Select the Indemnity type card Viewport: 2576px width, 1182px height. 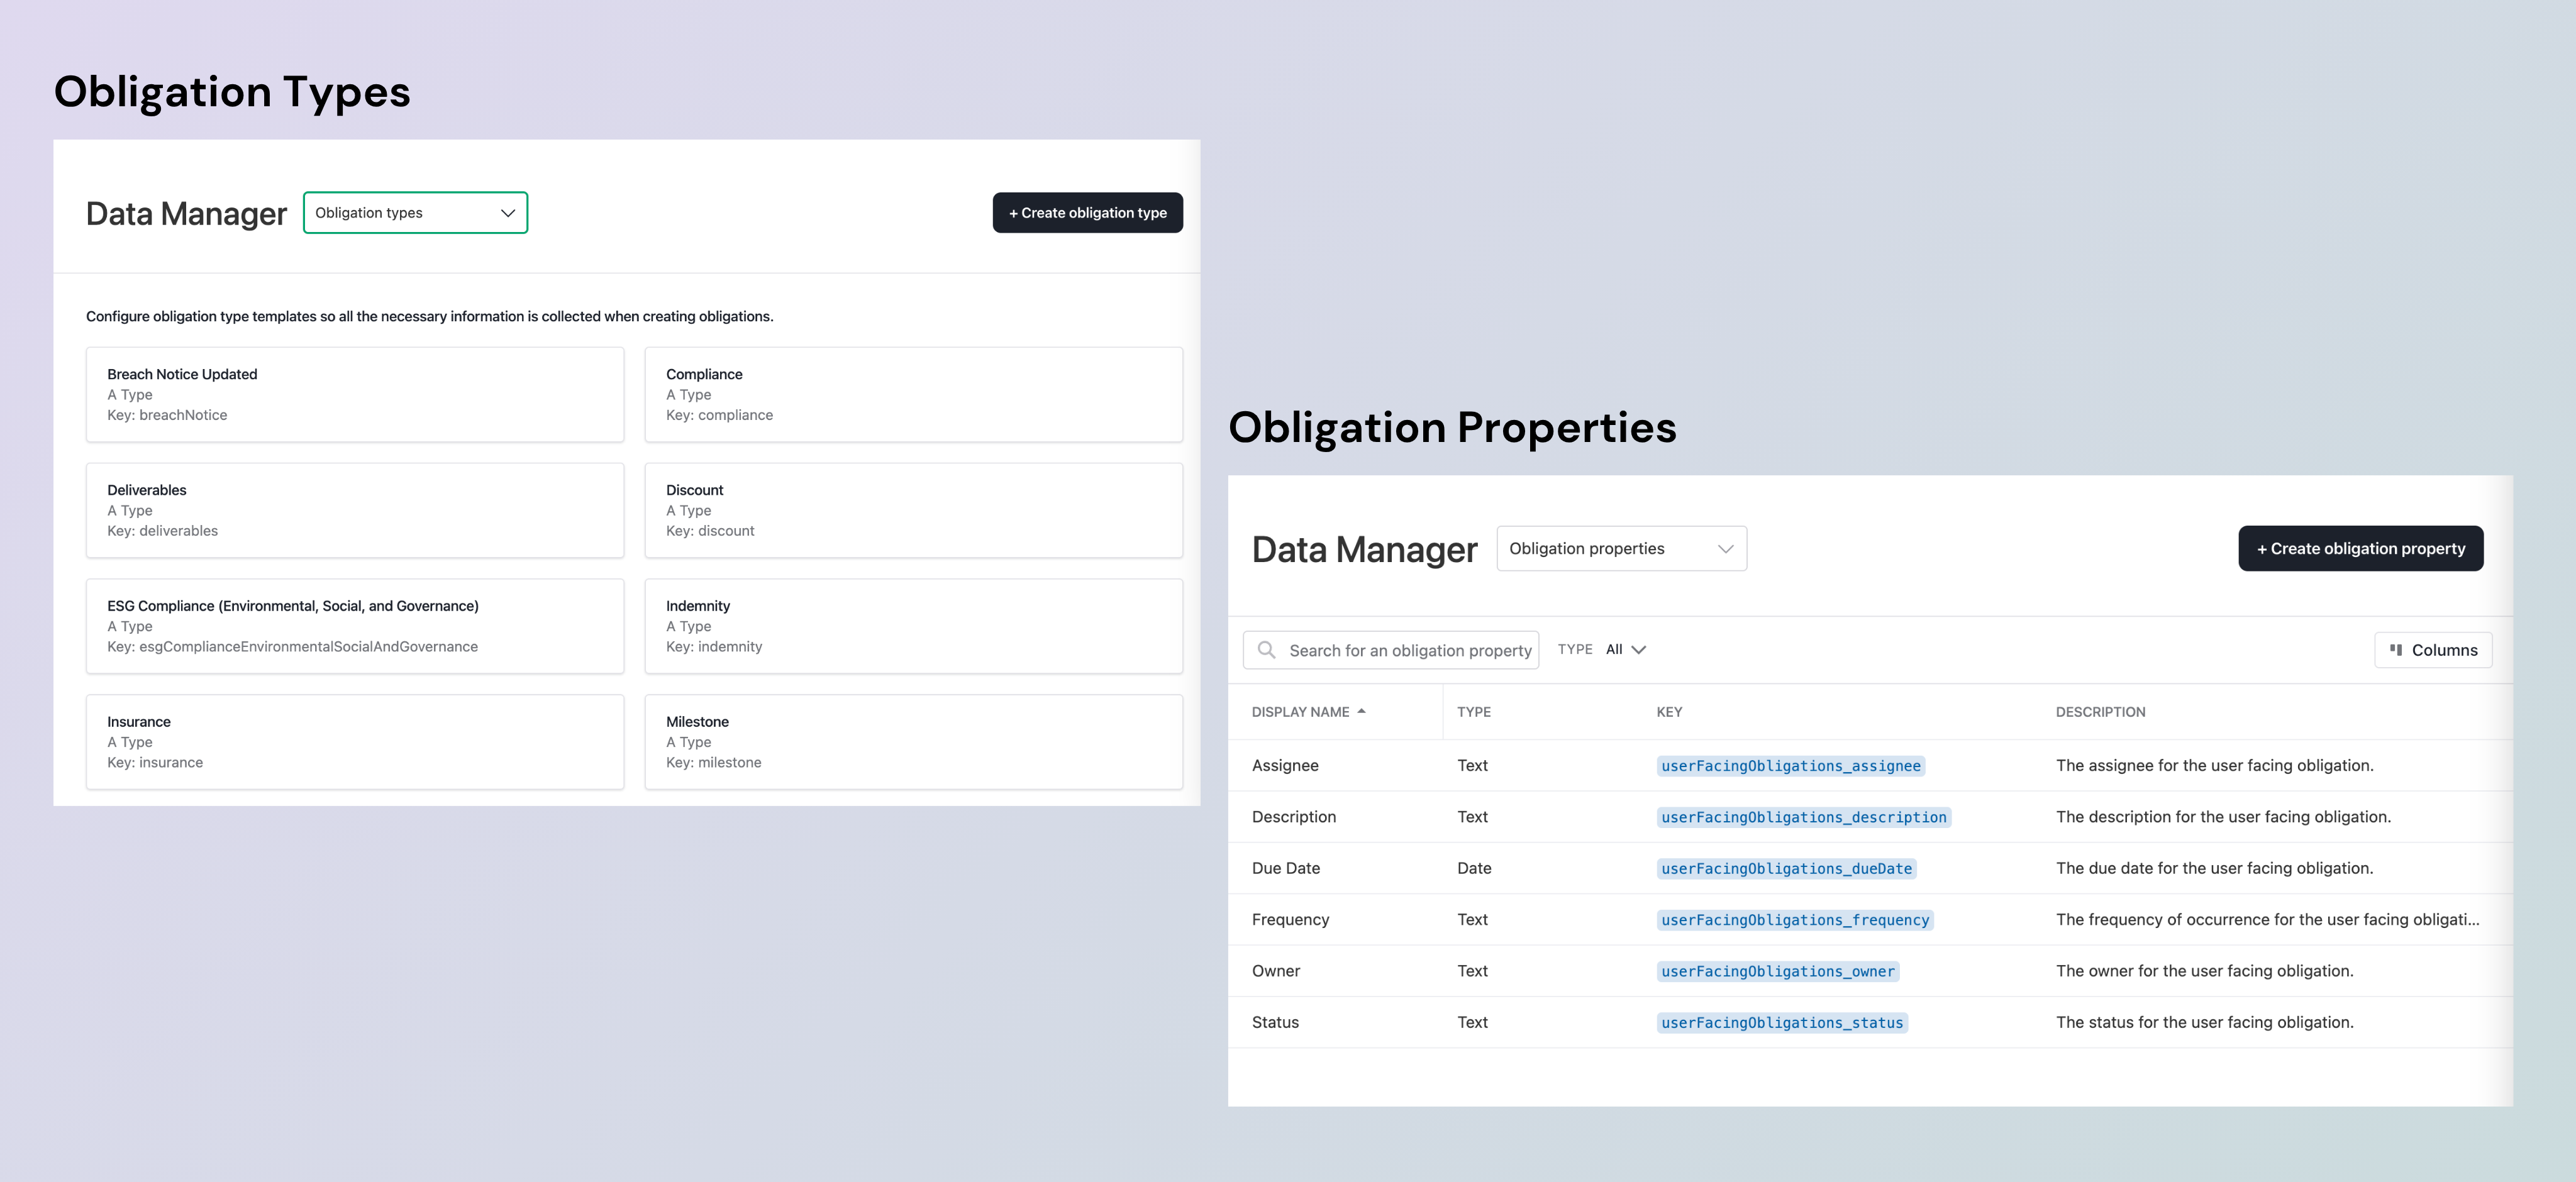tap(913, 626)
